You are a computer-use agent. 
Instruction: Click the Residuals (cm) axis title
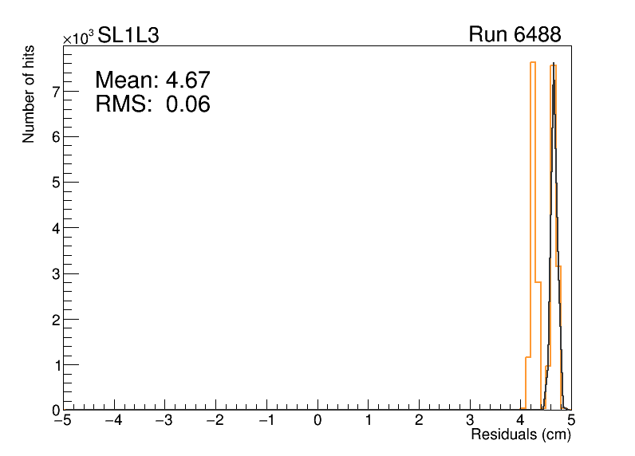(x=520, y=435)
